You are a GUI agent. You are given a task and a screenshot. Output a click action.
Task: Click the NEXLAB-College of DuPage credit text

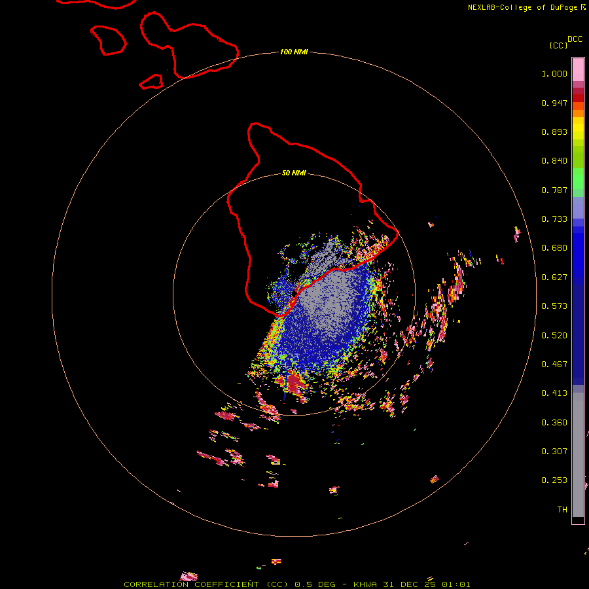tap(523, 7)
